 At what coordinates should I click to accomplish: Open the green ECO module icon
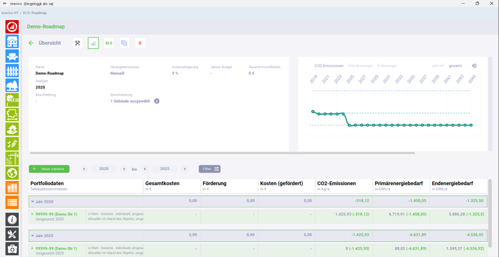point(12,100)
